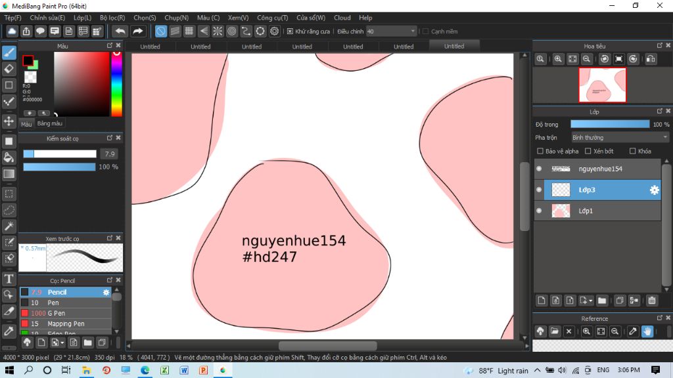Click the black foreground color swatch
Image resolution: width=673 pixels, height=378 pixels.
28,60
